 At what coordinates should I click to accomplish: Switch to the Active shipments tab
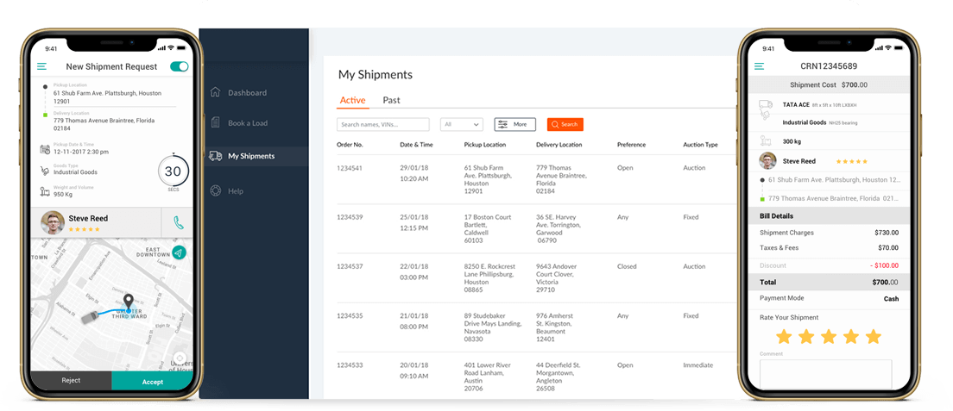352,100
